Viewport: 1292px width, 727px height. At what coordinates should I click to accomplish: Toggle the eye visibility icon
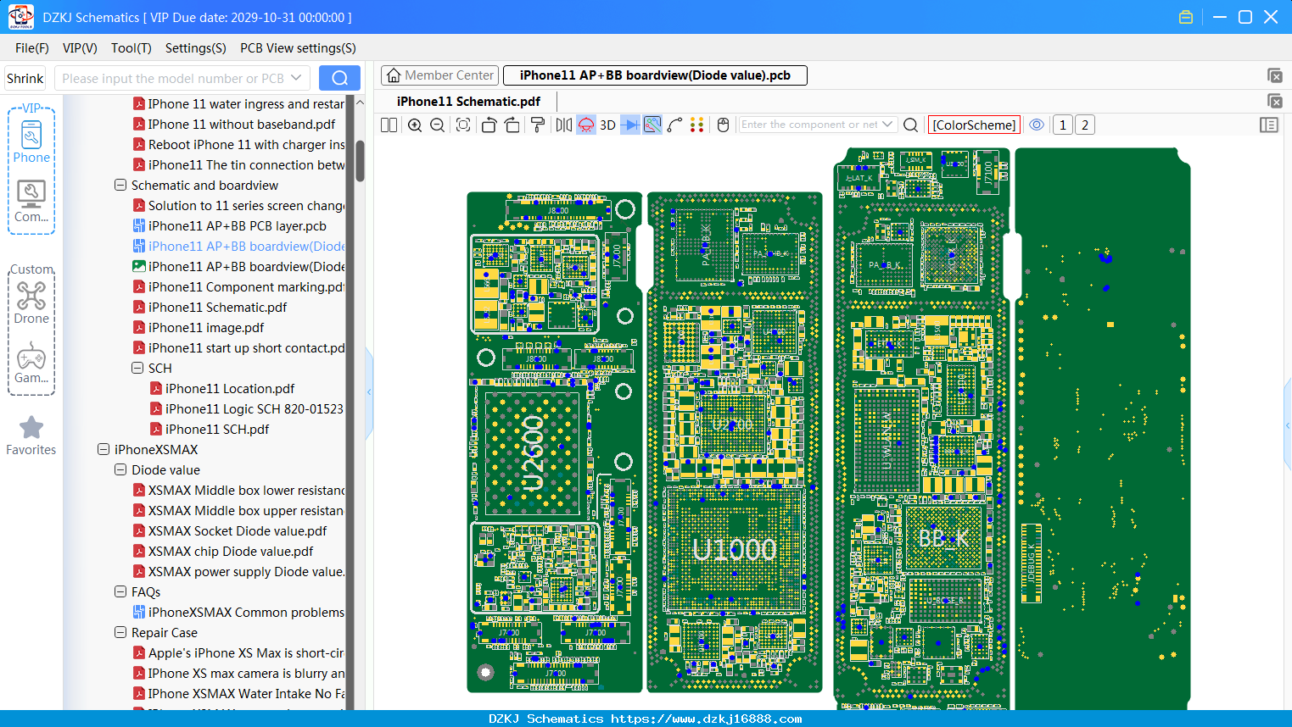(x=1037, y=125)
